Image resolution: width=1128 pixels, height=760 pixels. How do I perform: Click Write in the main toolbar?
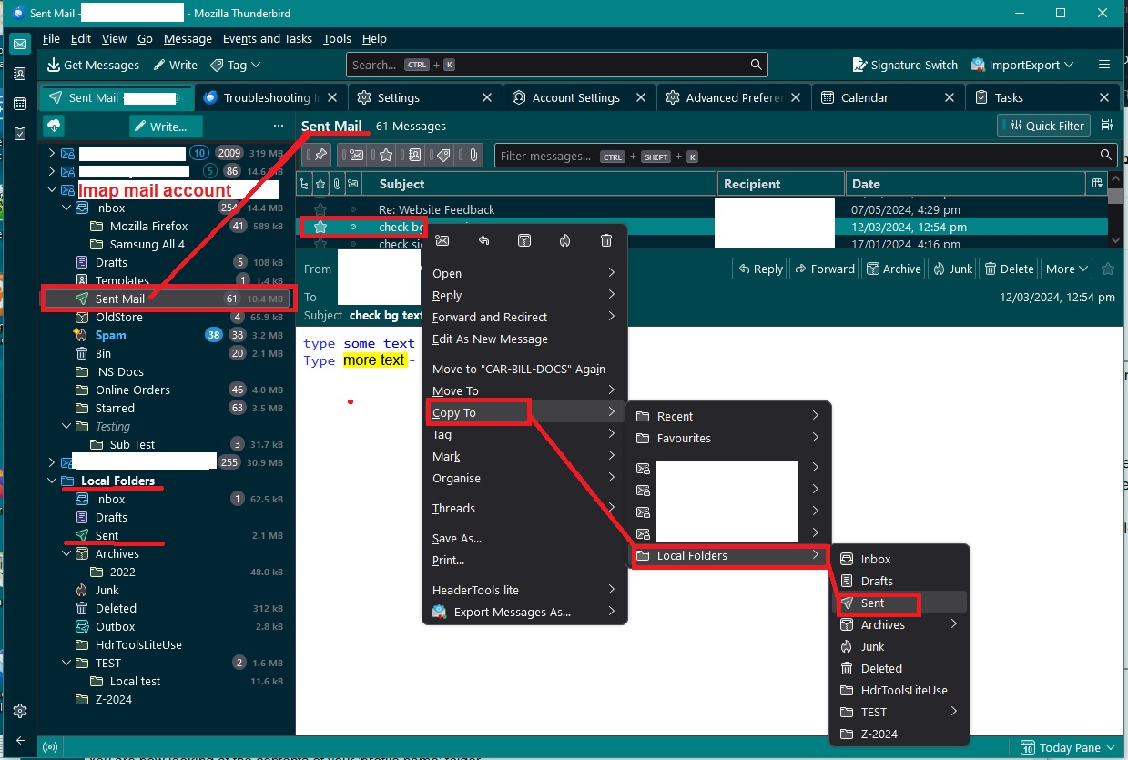pos(175,65)
